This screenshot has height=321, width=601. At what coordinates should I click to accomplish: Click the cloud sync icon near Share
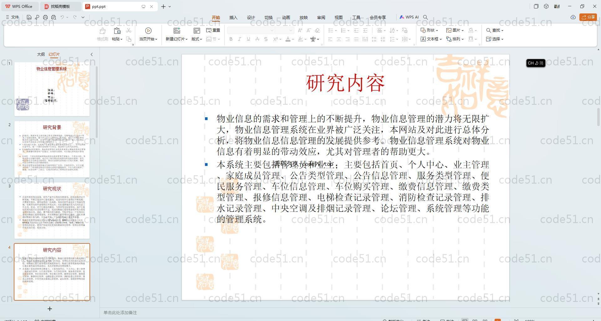pyautogui.click(x=573, y=17)
